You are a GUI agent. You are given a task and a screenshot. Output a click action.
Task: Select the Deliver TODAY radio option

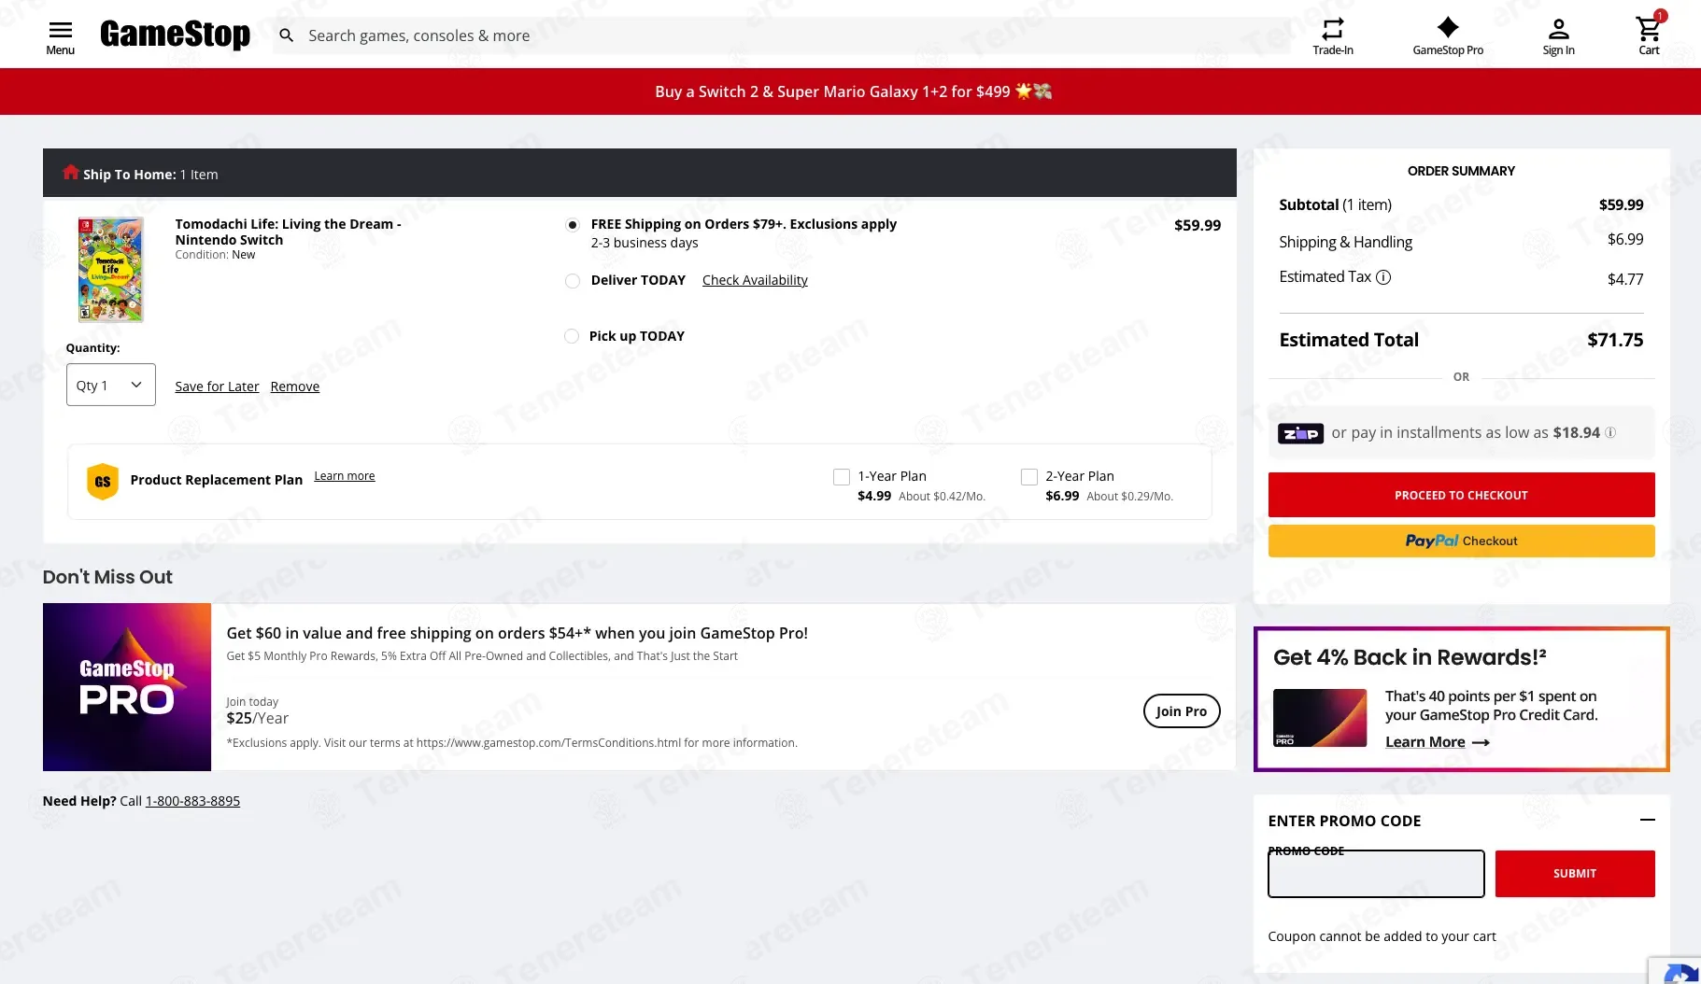pyautogui.click(x=573, y=281)
